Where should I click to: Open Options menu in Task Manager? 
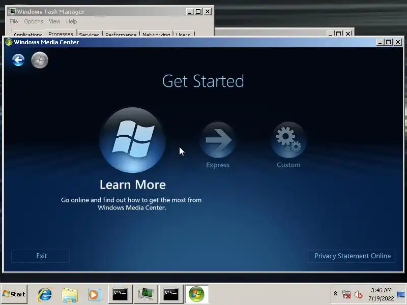point(34,21)
